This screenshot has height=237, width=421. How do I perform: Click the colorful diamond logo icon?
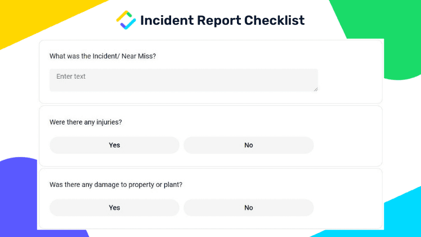pyautogui.click(x=126, y=20)
